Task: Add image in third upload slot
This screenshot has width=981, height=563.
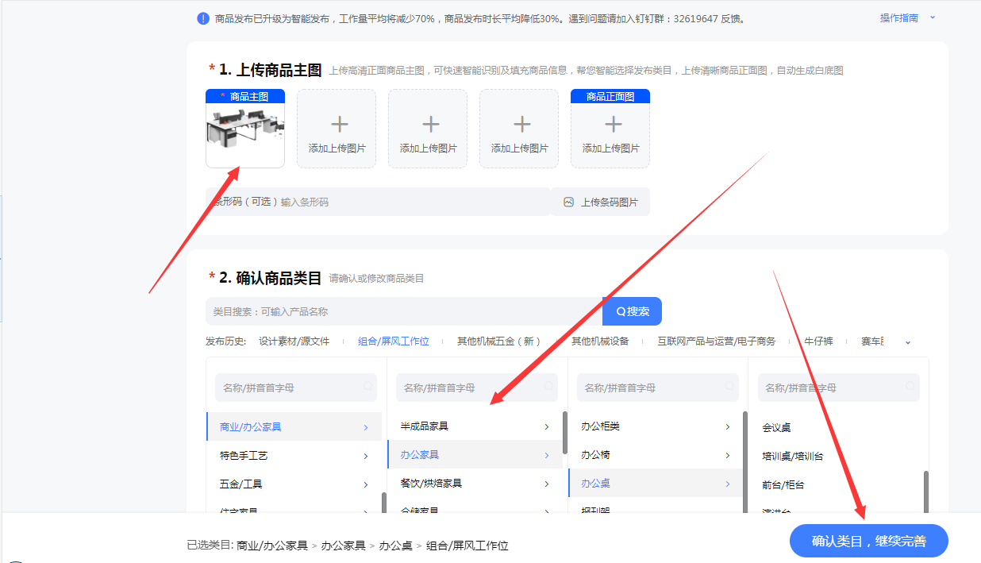Action: tap(428, 129)
